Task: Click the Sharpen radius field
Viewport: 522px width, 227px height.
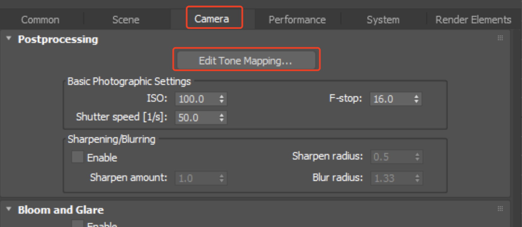Action: pyautogui.click(x=392, y=157)
